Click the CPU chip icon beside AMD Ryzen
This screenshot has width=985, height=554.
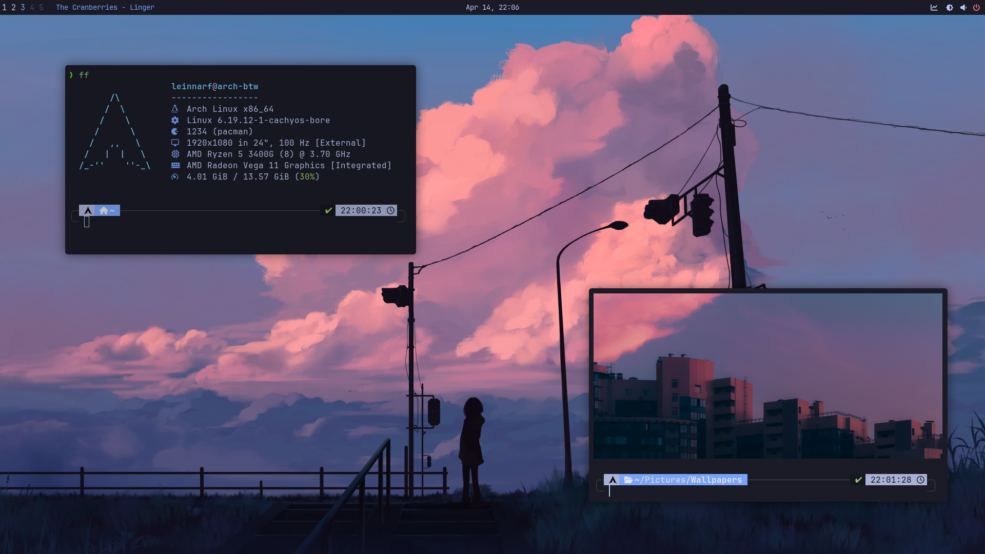click(x=175, y=154)
